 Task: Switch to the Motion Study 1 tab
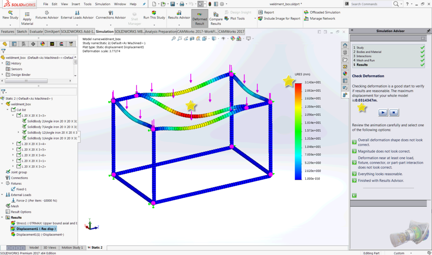tap(72, 247)
